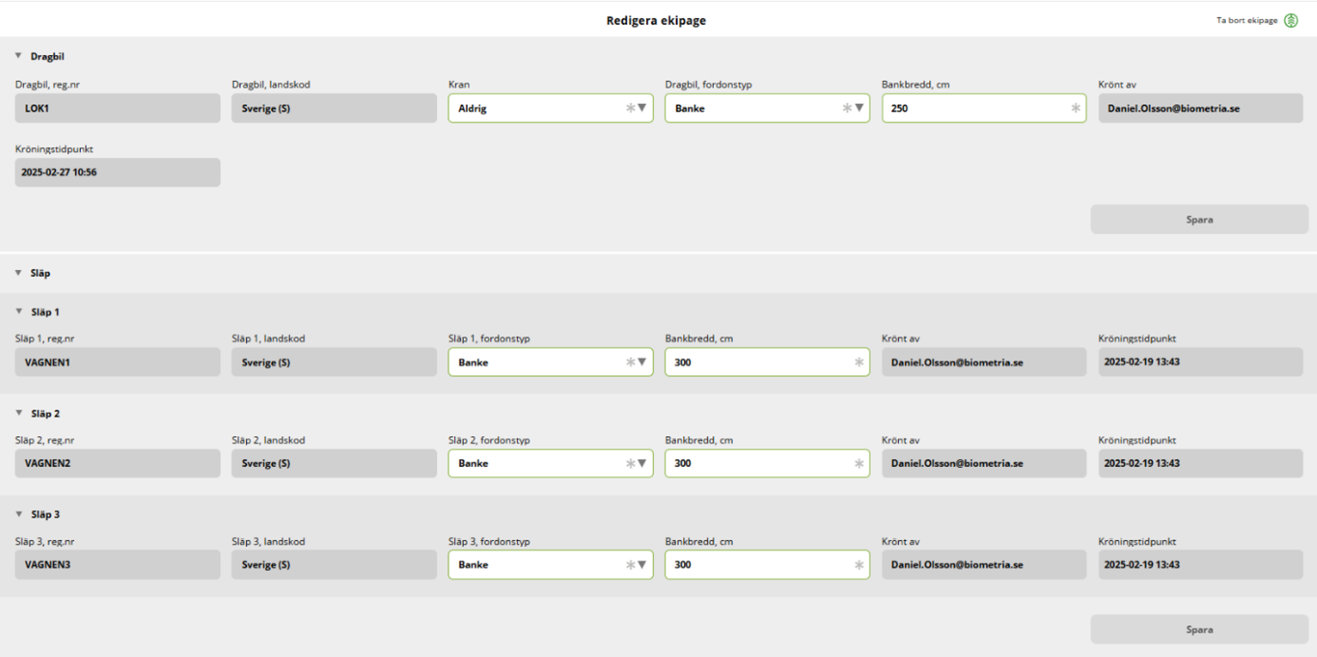Open the Släp 3, fordonstyp dropdown arrow

642,564
